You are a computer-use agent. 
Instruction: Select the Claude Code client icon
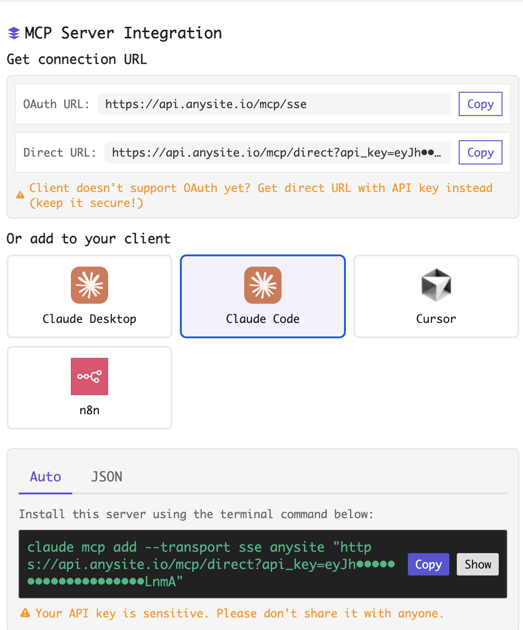coord(262,285)
